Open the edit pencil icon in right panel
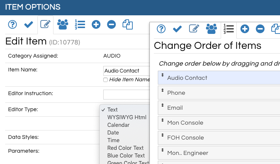Viewport: 280px width, 164px height. 194,29
